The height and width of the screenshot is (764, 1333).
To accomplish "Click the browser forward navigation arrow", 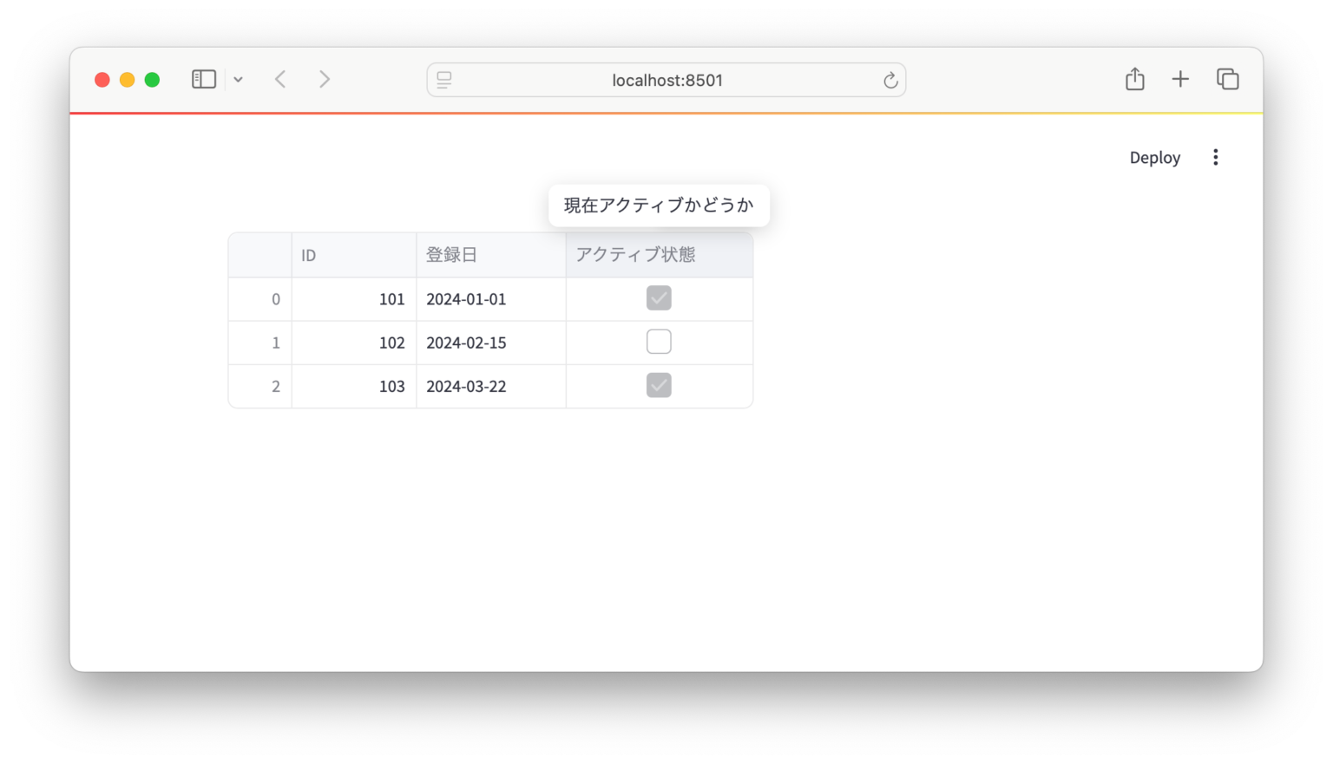I will (x=324, y=79).
